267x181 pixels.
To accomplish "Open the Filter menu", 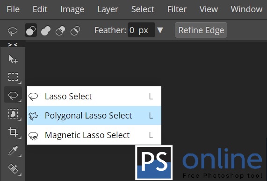I will 177,9.
